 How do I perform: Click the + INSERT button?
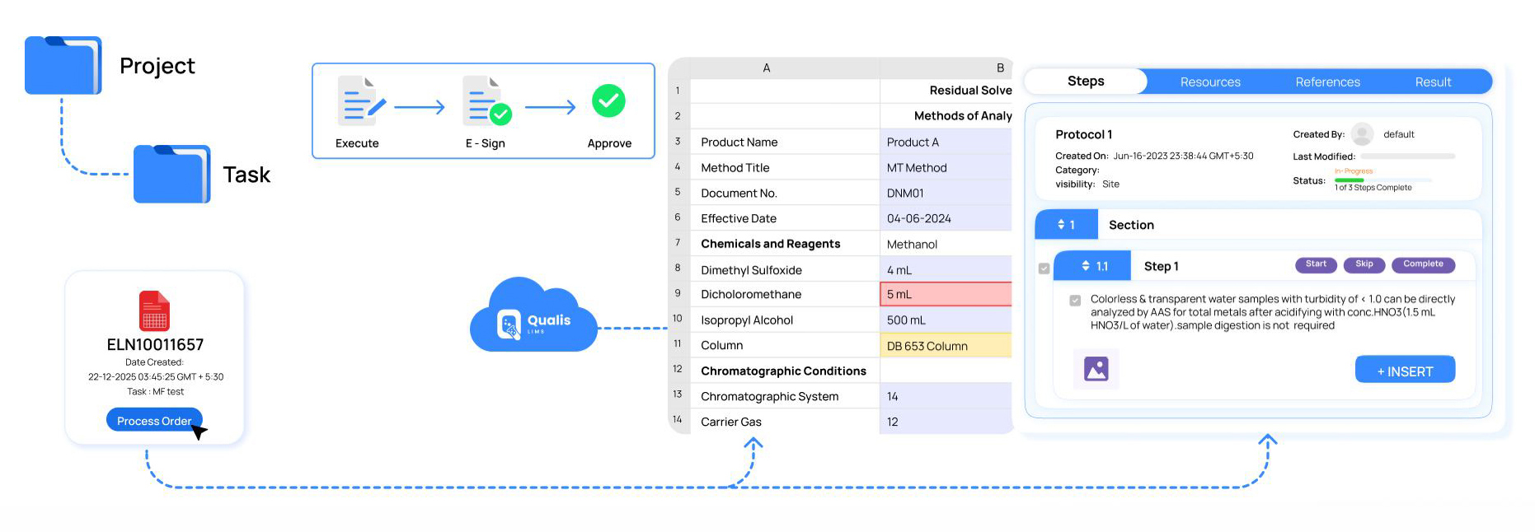coord(1405,371)
